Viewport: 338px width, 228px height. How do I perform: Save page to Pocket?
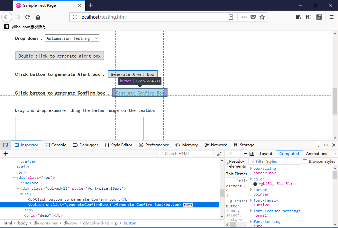click(253, 17)
